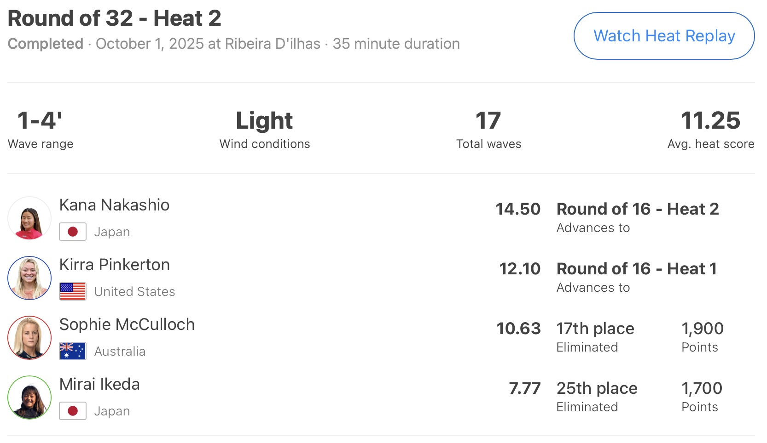Open Sophie McCulloch name link
Viewport: 767px width, 443px height.
point(127,324)
